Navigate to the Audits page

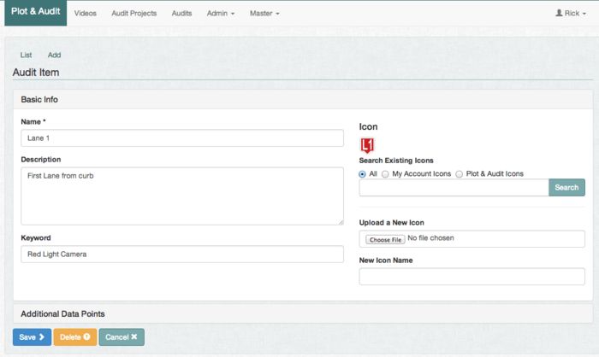181,14
